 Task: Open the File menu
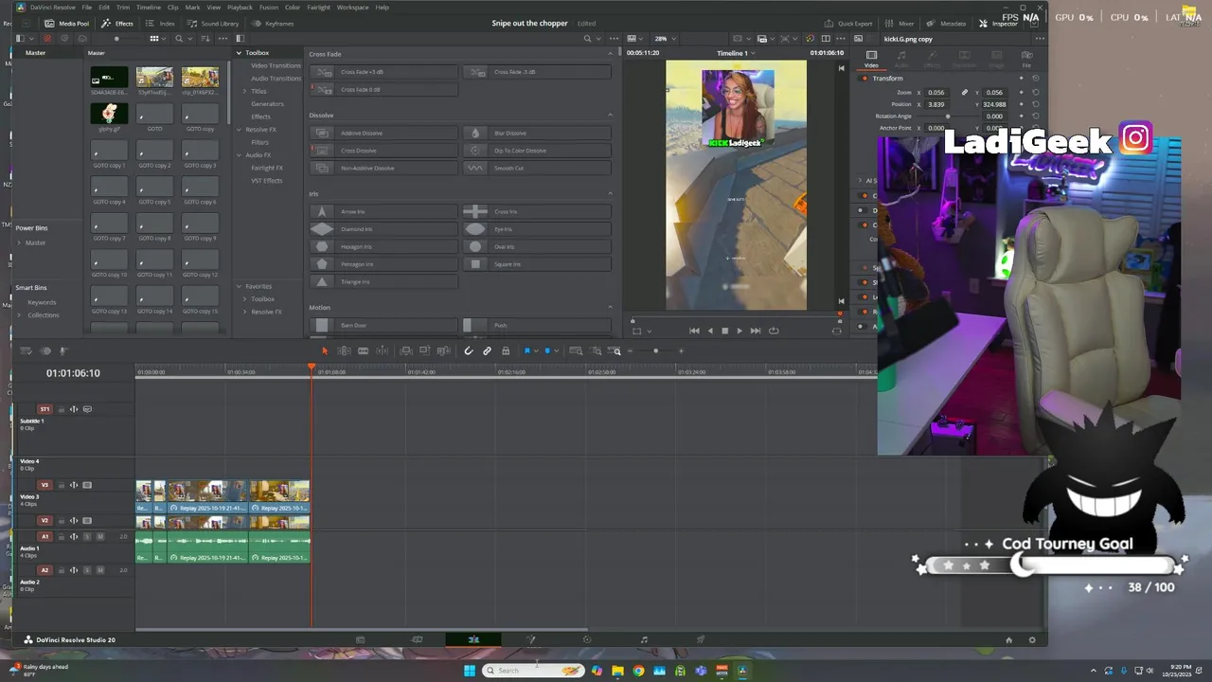86,7
